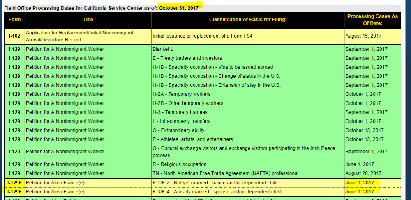The image size is (411, 200).
Task: Click L - Intracompany transfers row
Action: [202, 121]
